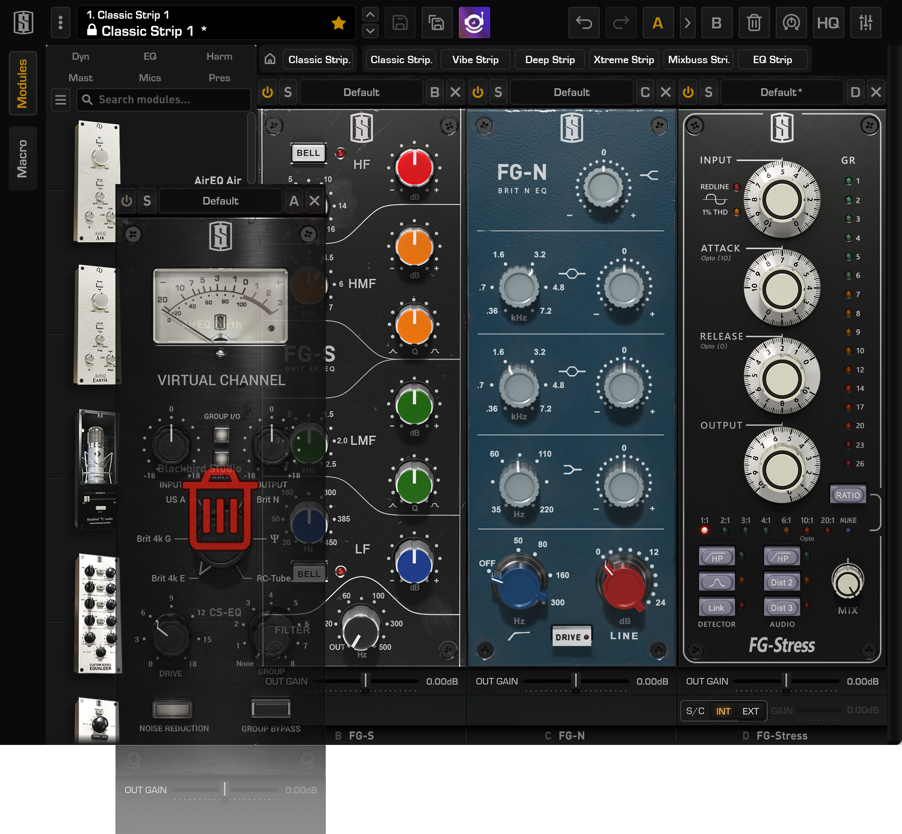Filter modules by EQ category

coord(150,56)
